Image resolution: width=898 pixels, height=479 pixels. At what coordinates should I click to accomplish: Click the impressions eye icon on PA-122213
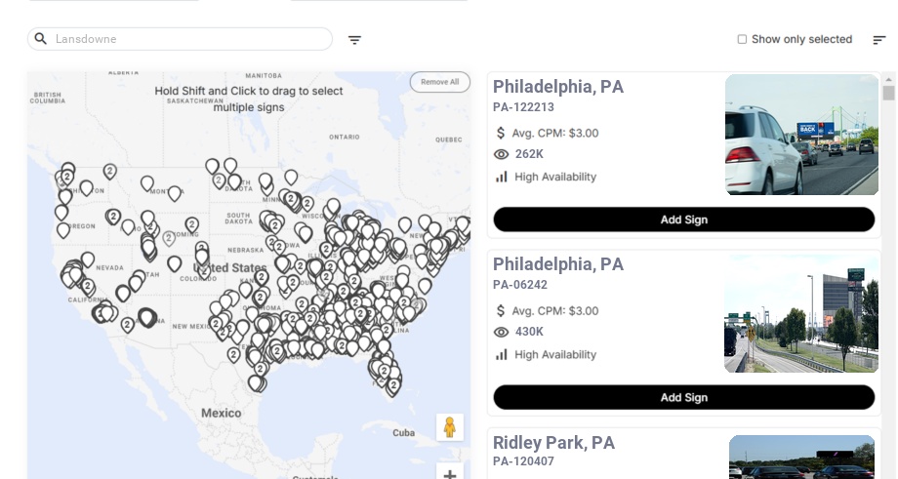click(x=502, y=154)
